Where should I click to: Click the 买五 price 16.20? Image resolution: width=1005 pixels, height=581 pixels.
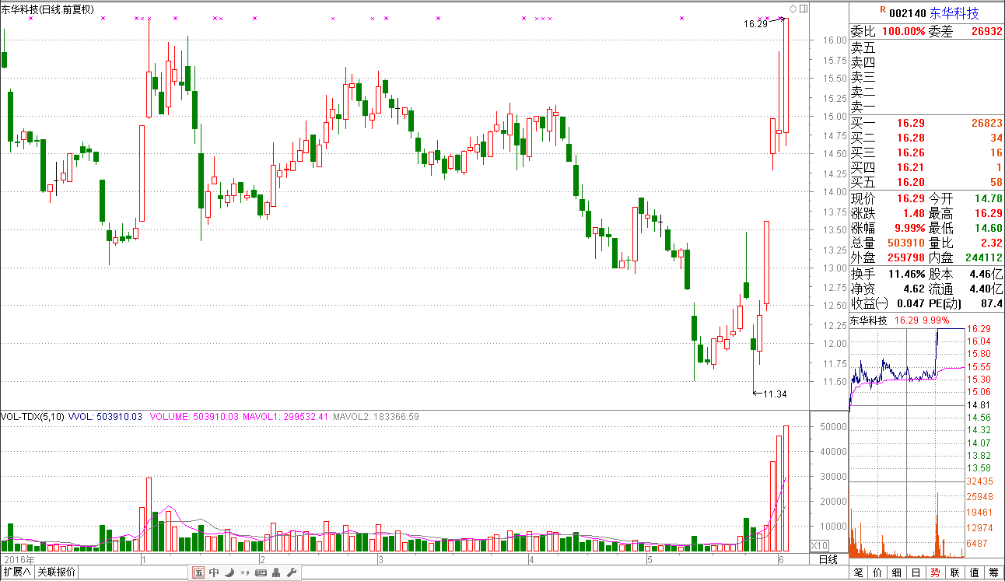pyautogui.click(x=909, y=183)
